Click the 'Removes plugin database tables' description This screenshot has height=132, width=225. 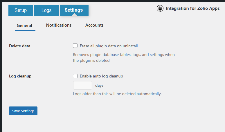click(x=124, y=57)
